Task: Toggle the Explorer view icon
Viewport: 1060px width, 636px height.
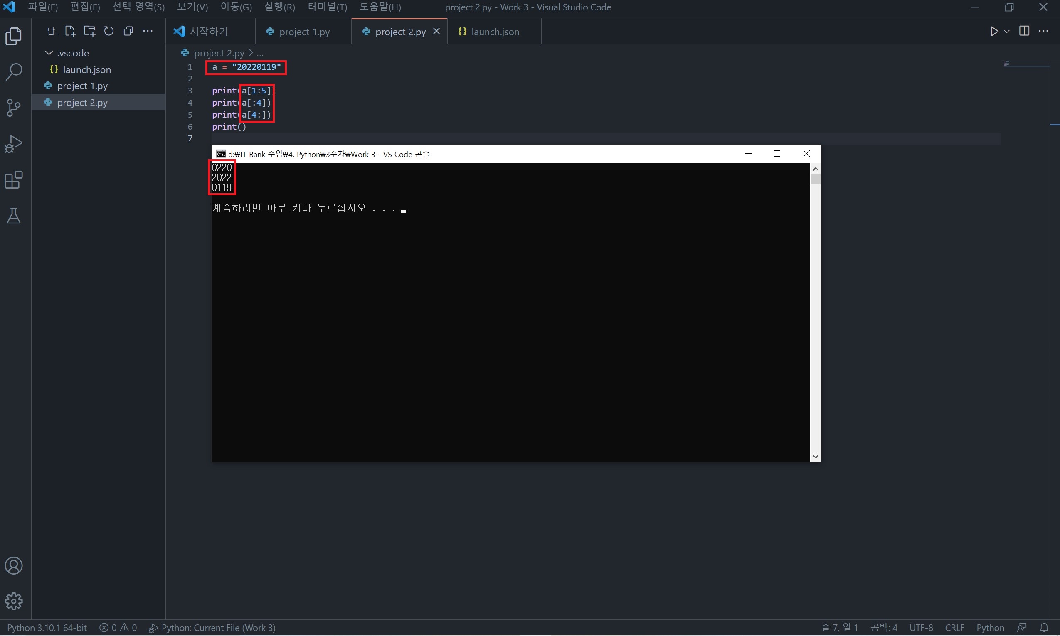Action: (x=14, y=36)
